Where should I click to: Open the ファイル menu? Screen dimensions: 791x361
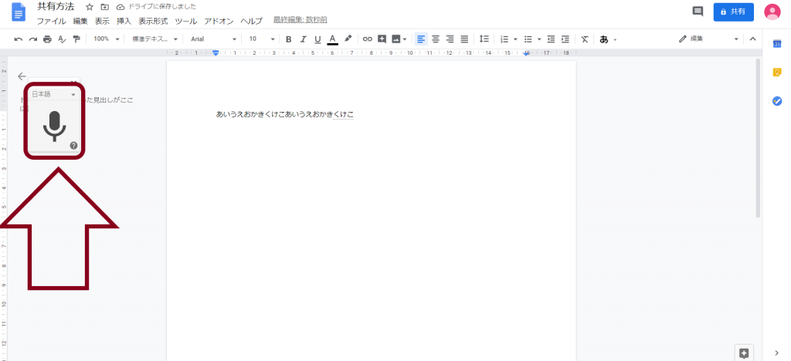pyautogui.click(x=51, y=21)
